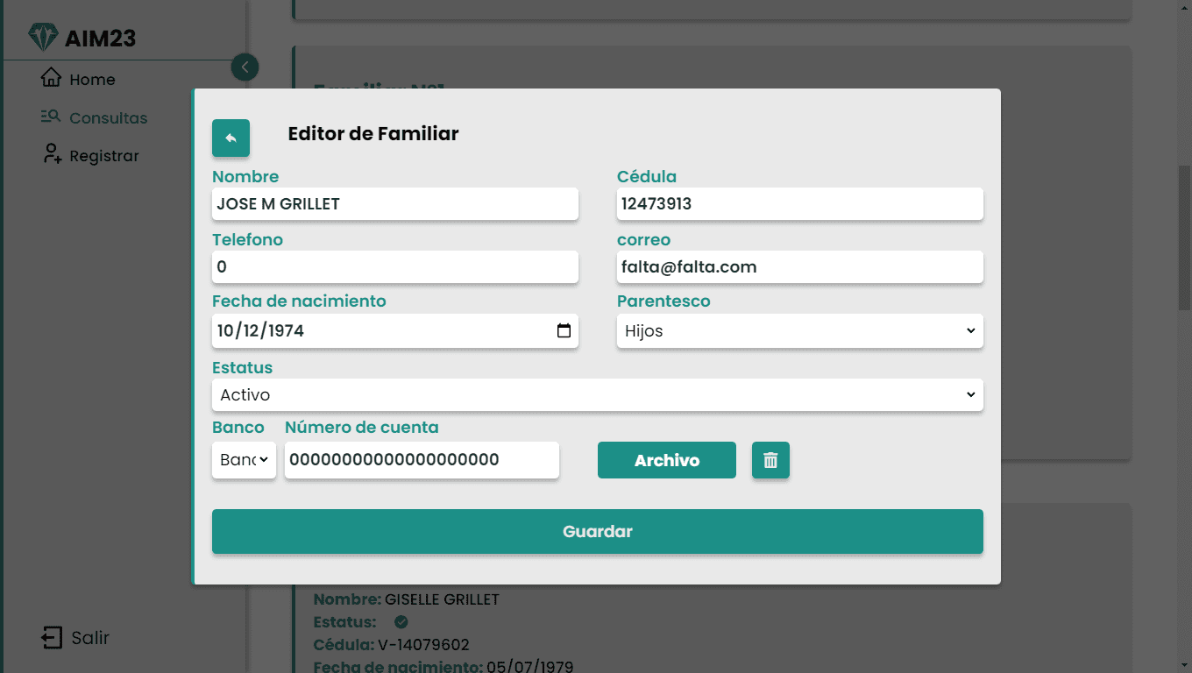Click the Número de cuenta field
This screenshot has height=673, width=1192.
click(x=422, y=459)
